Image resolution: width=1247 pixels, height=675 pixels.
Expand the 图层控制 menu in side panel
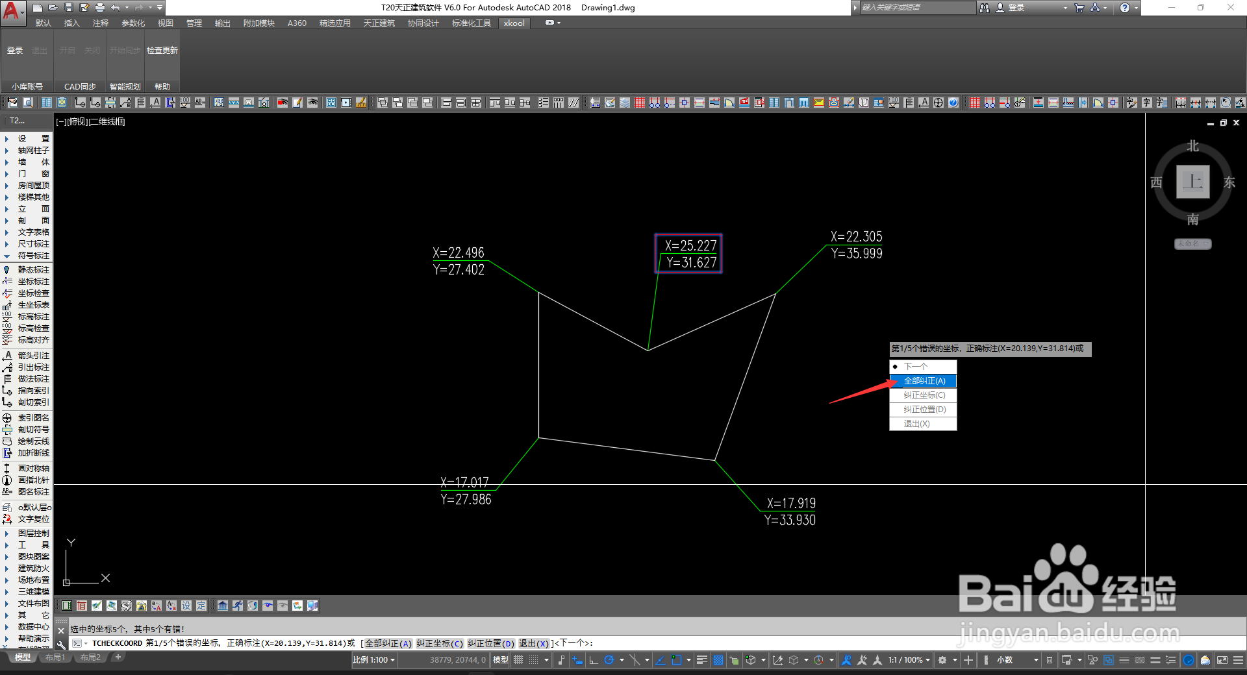[27, 534]
